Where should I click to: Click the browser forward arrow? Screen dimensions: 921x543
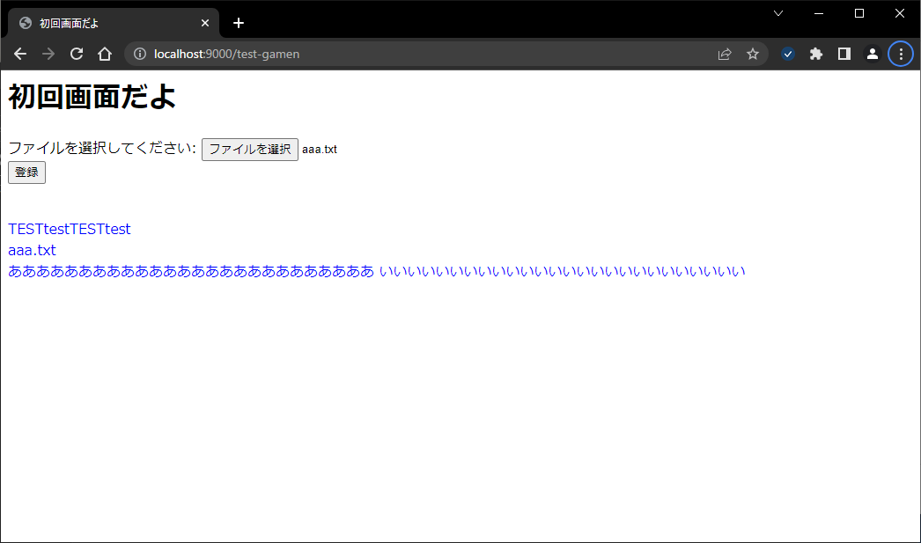click(x=48, y=54)
